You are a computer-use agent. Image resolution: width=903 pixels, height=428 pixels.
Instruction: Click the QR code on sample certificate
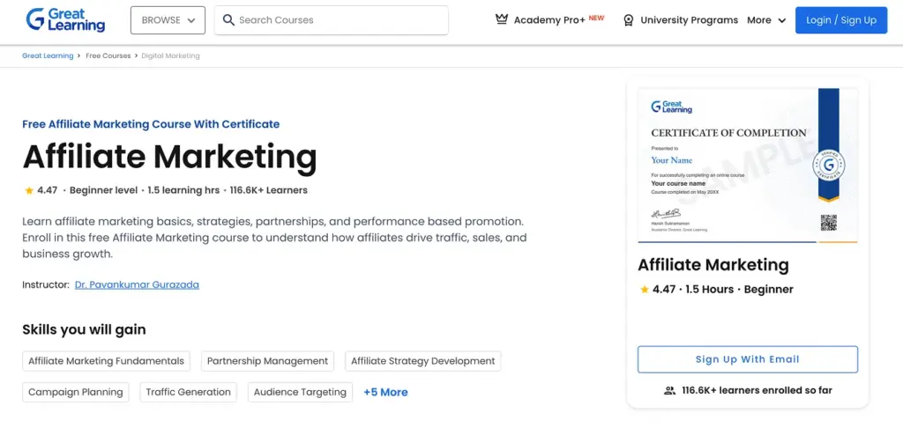(x=828, y=223)
